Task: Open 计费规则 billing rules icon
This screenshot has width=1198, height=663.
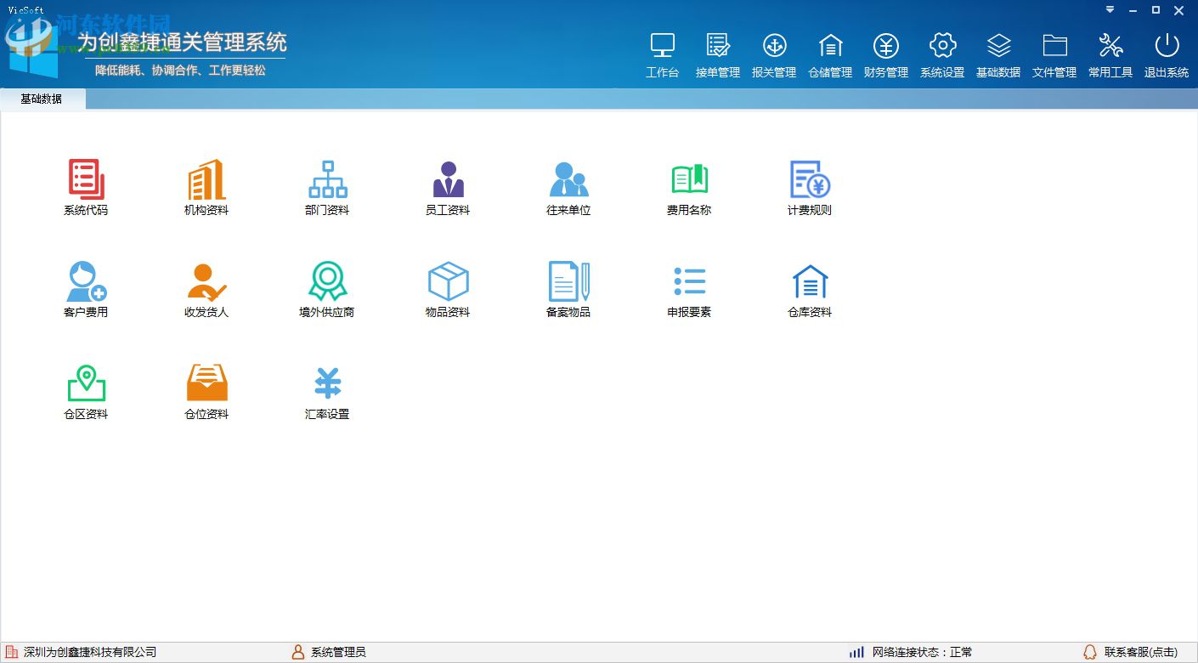Action: coord(810,180)
